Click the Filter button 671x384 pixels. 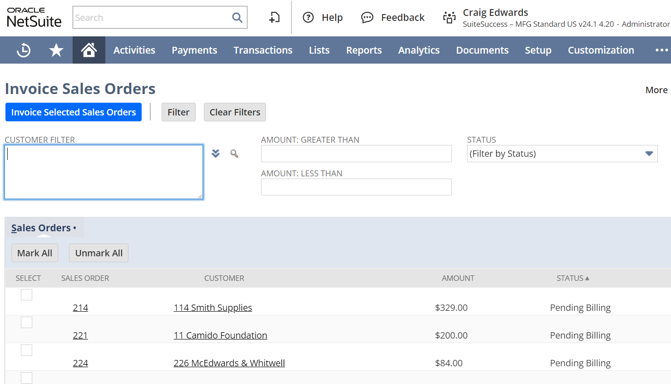click(x=178, y=112)
